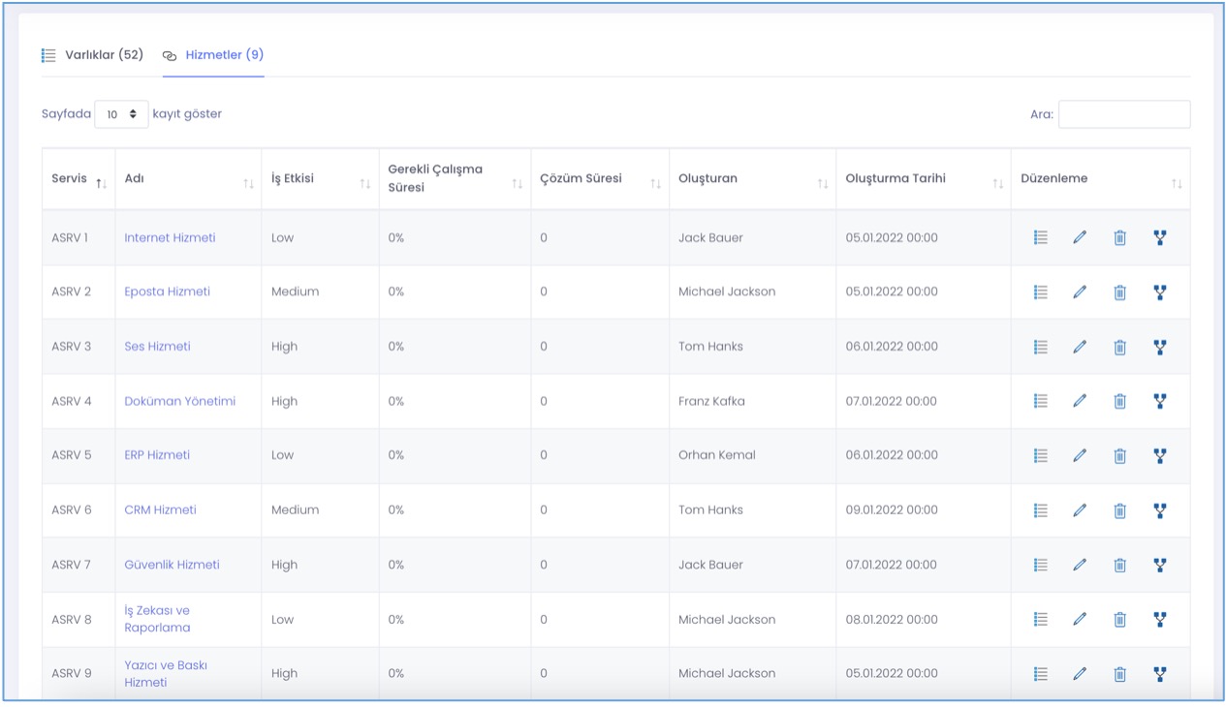Delete CRM Hizmeti with the trash icon
1226x707 pixels.
[x=1119, y=510]
